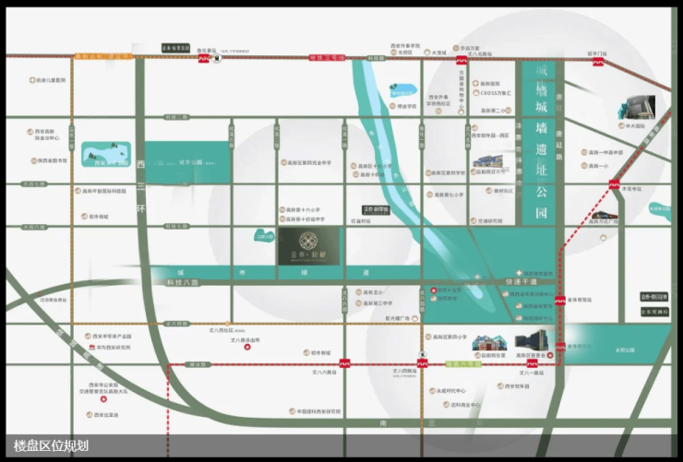Viewport: 683px width, 462px height.
Task: Click the dark 金泰 project logo block
Action: click(x=308, y=246)
